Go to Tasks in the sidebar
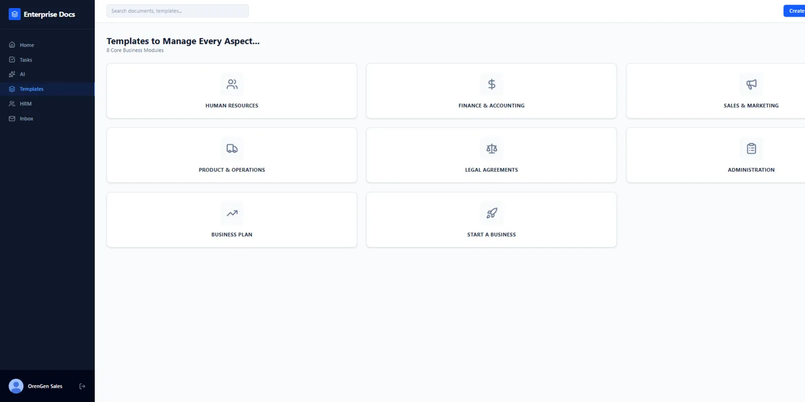 tap(47, 59)
